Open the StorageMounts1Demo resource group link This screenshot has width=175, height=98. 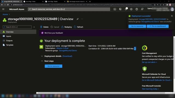click(x=68, y=51)
